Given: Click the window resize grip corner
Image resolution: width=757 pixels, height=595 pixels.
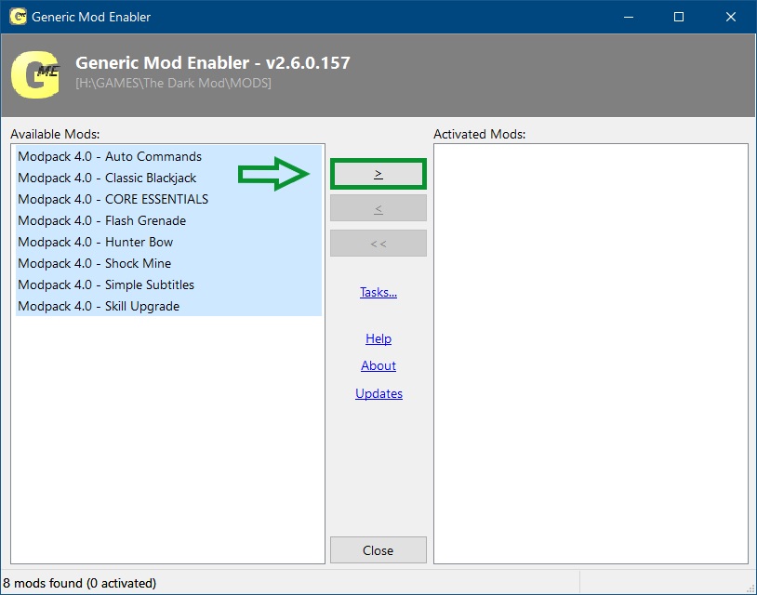Looking at the screenshot, I should 750,588.
